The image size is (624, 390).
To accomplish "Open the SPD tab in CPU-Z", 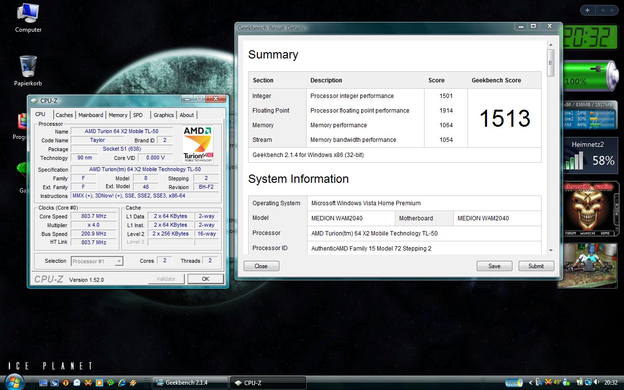I will click(138, 115).
